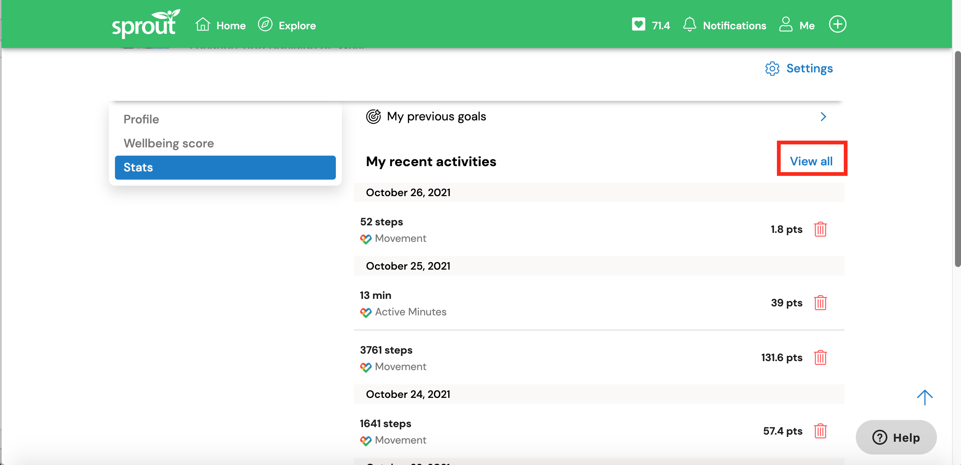Click the wellbeing heart score icon

point(638,24)
